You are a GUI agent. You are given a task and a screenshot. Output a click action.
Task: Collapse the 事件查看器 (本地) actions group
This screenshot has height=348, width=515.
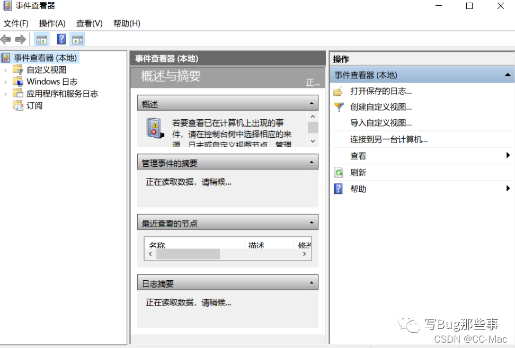click(508, 75)
